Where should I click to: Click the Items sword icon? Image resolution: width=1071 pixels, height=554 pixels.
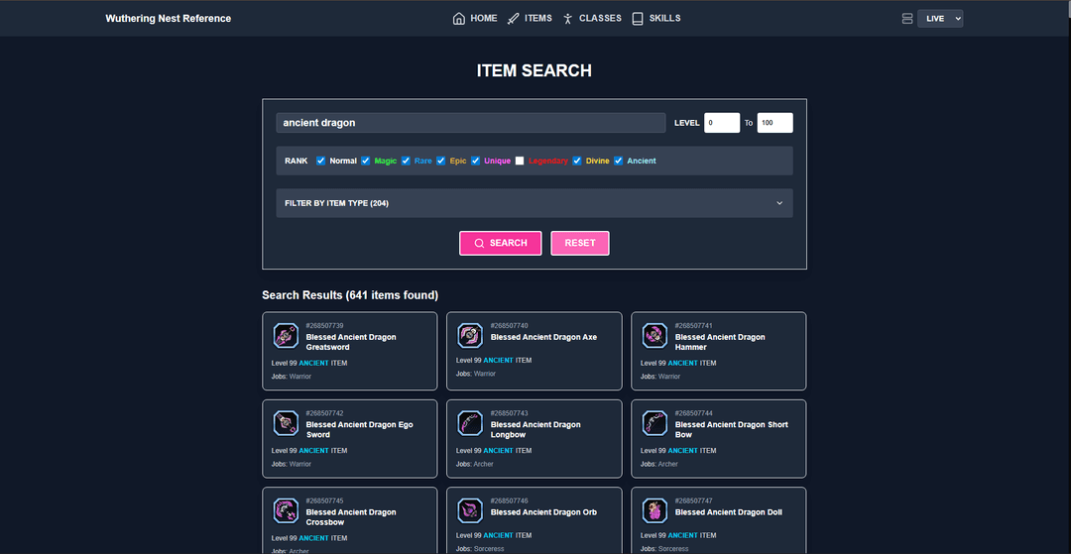[513, 19]
